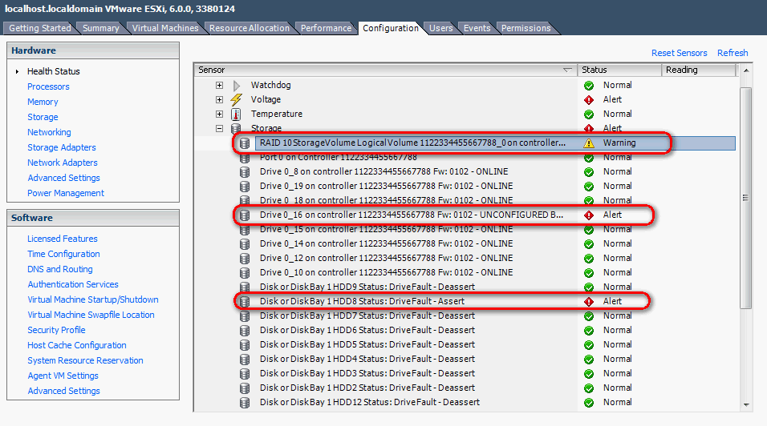The width and height of the screenshot is (767, 426).
Task: Click the Drive 0_16 red alert icon
Action: click(x=589, y=215)
